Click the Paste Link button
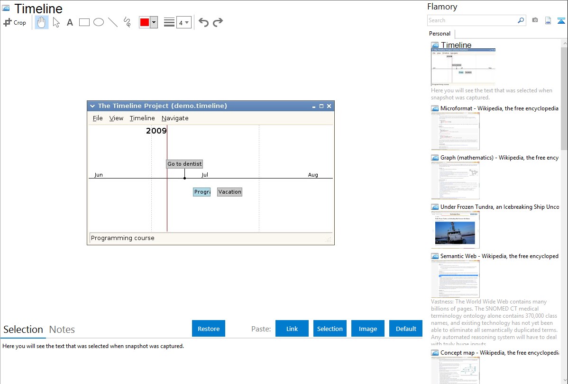 (292, 329)
